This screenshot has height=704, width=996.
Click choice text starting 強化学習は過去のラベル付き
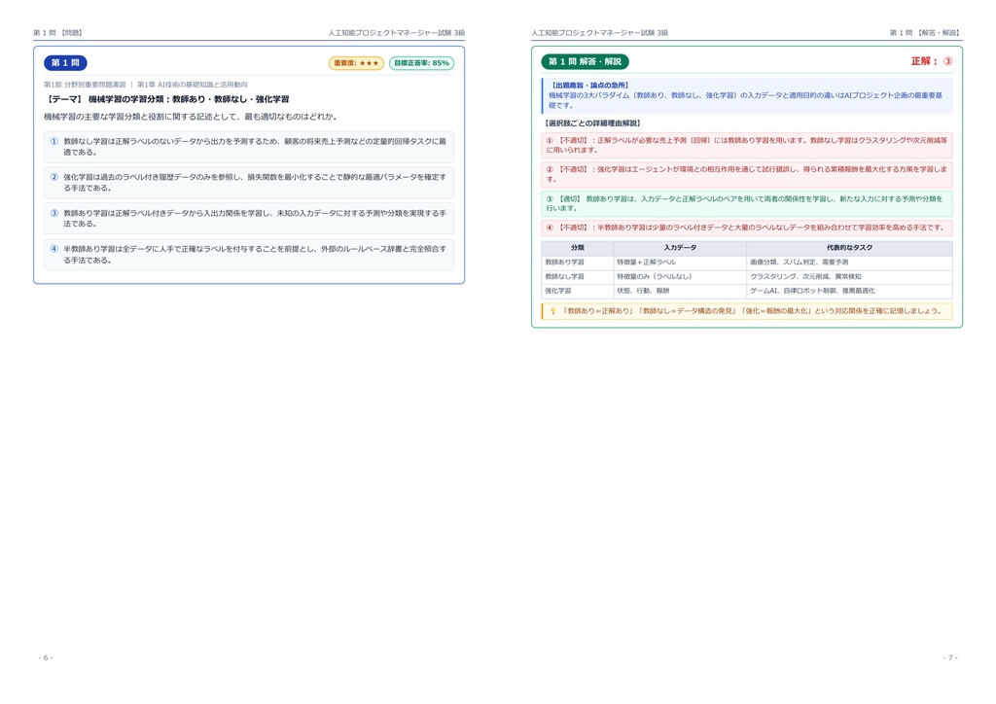click(x=255, y=182)
